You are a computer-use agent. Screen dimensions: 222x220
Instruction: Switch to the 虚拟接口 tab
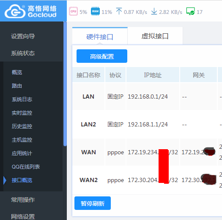coord(155,36)
